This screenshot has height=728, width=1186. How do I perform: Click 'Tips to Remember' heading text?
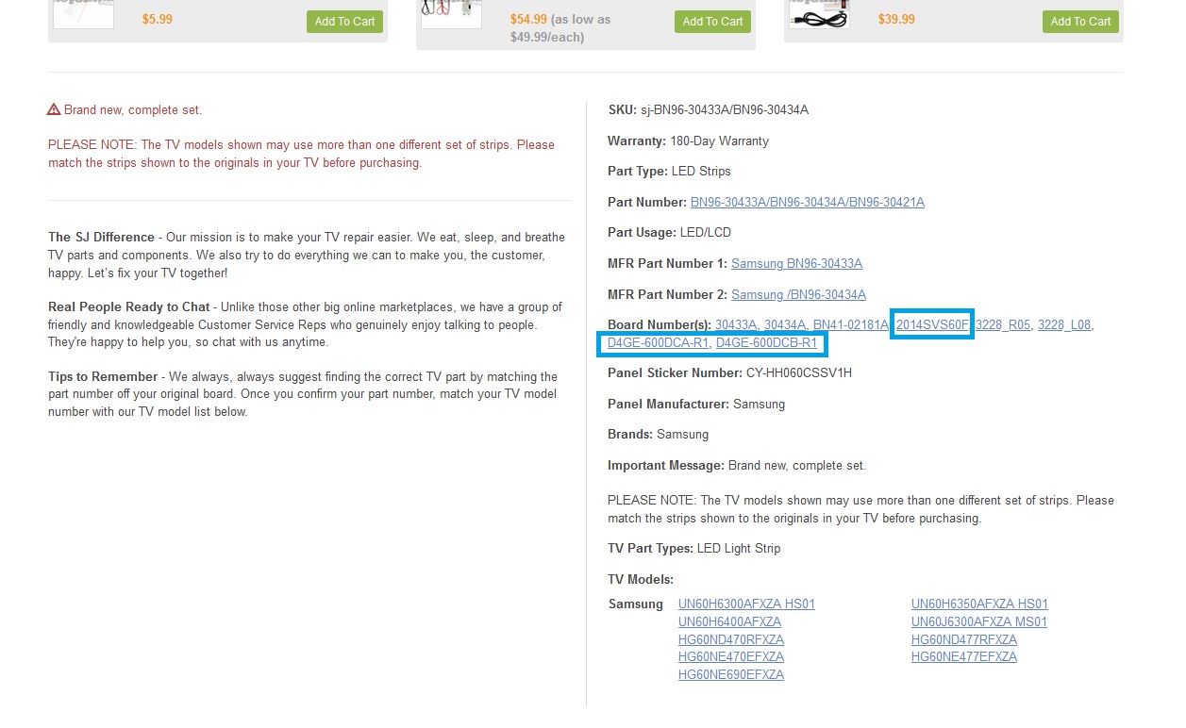[x=105, y=377]
